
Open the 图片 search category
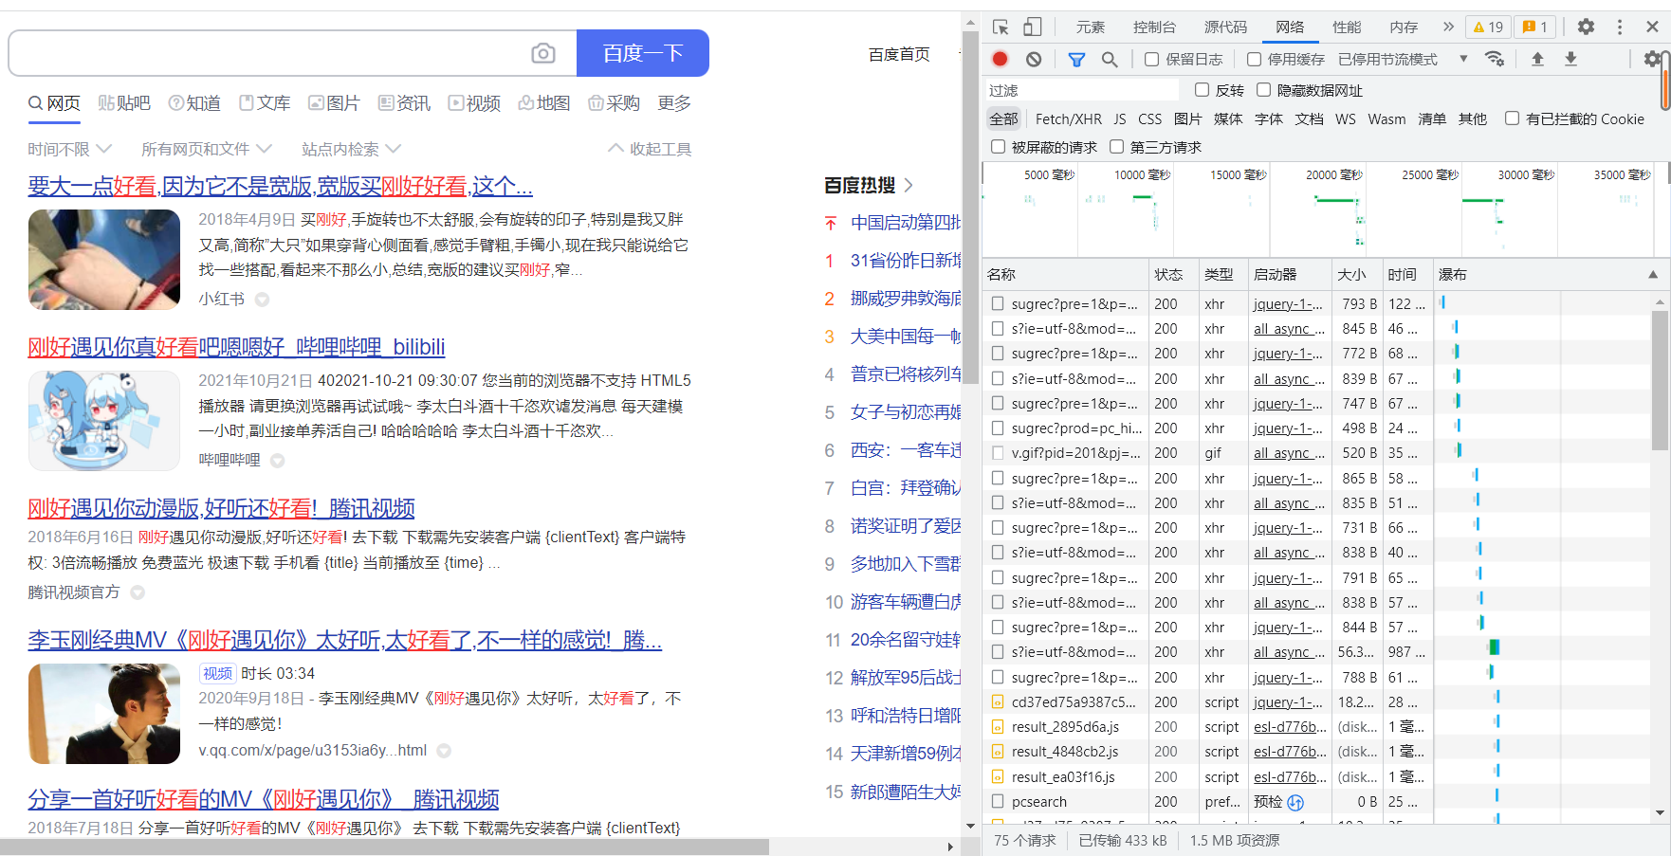(x=334, y=102)
